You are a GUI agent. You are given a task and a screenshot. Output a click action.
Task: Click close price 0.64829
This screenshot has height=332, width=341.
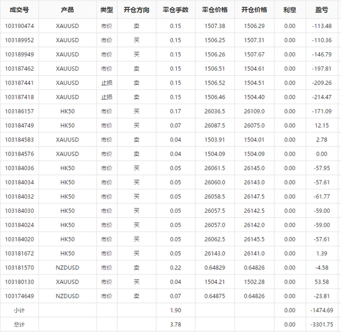[x=215, y=267]
